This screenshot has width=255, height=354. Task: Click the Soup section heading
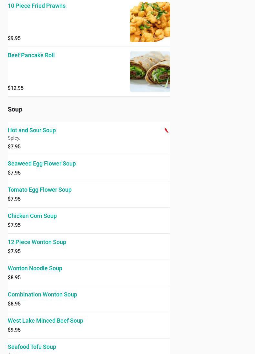click(15, 109)
